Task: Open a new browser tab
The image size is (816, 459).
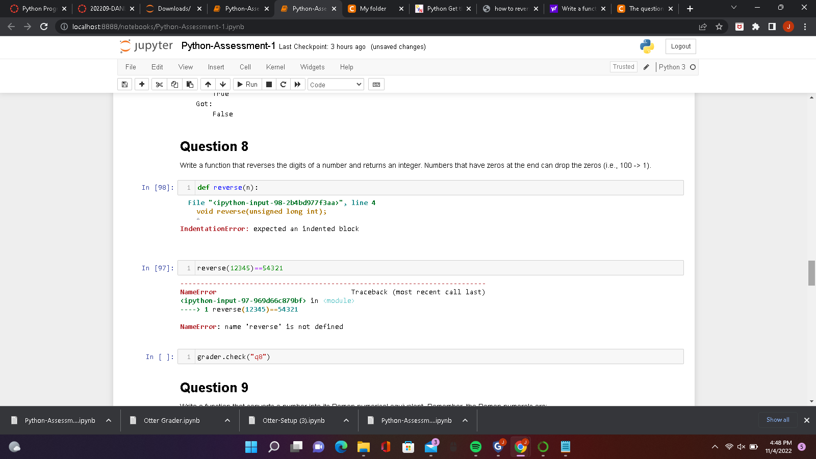Action: click(690, 9)
